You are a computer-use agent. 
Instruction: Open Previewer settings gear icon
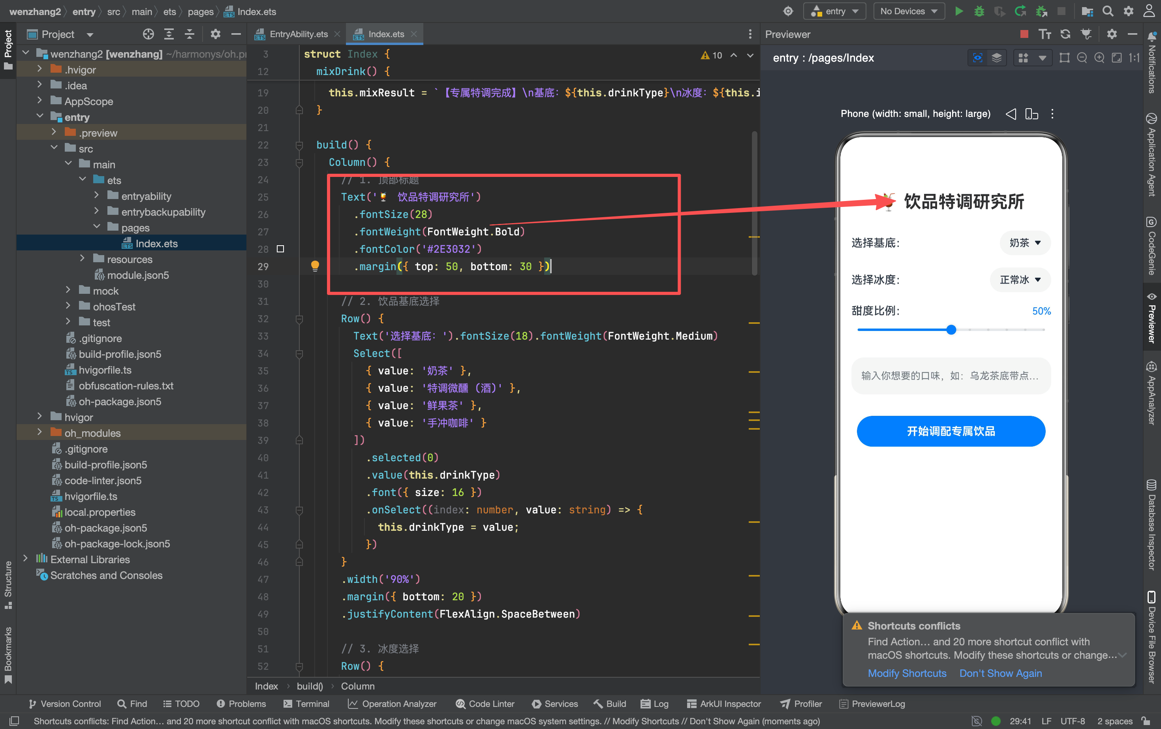(1112, 34)
